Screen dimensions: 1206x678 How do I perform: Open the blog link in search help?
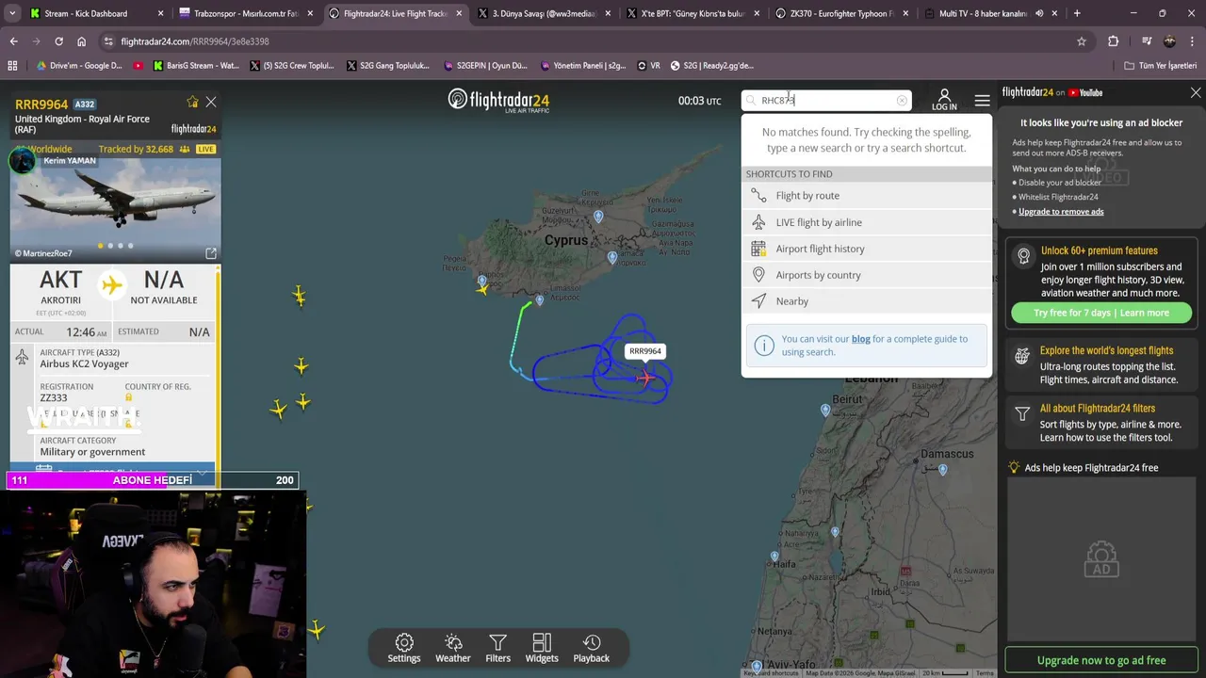pos(860,339)
